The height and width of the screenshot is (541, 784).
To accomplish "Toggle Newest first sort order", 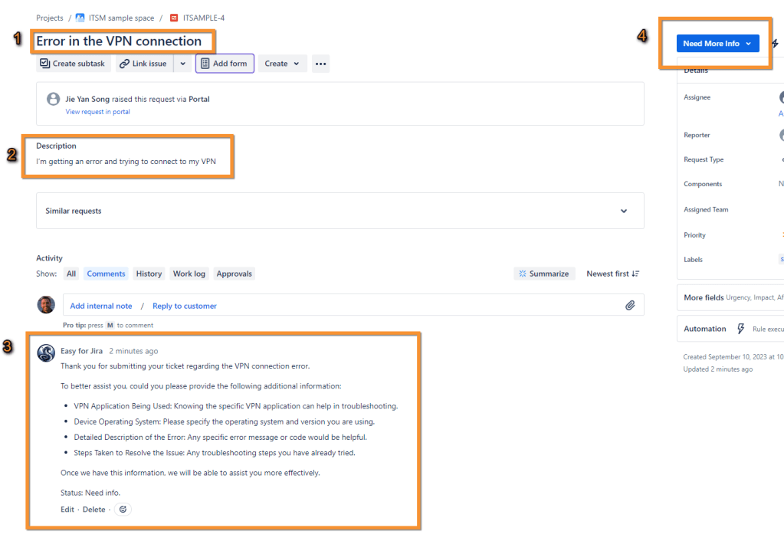I will (x=612, y=274).
